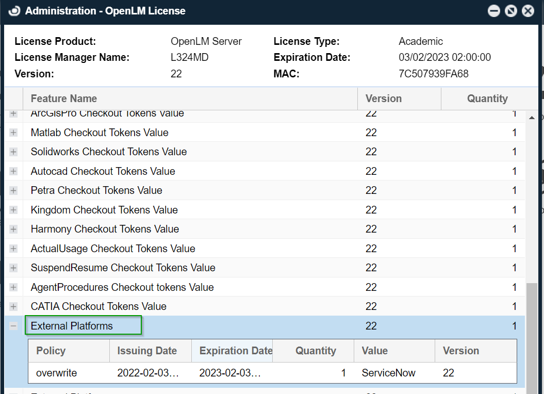Click scrollbar up arrow in feature list
Screen dimensions: 544x394
[x=532, y=118]
